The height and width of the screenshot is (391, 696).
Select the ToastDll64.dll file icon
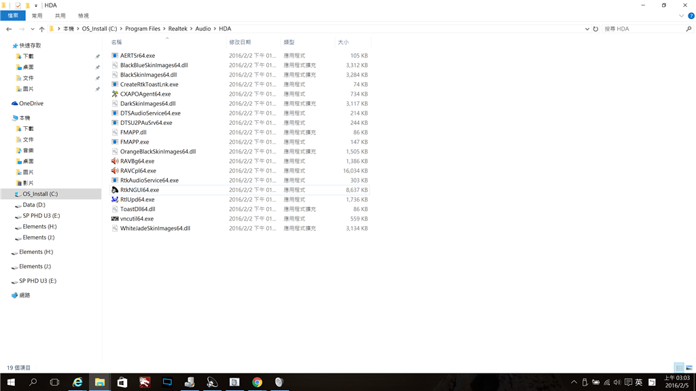(x=114, y=209)
